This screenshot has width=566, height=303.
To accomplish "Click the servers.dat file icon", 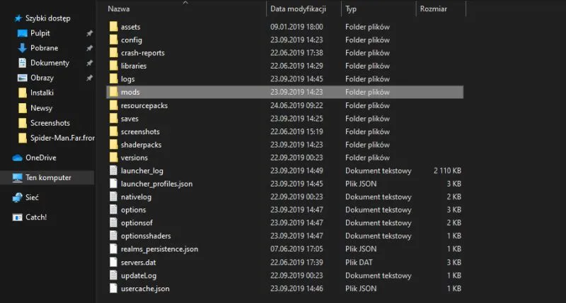I will pos(114,262).
